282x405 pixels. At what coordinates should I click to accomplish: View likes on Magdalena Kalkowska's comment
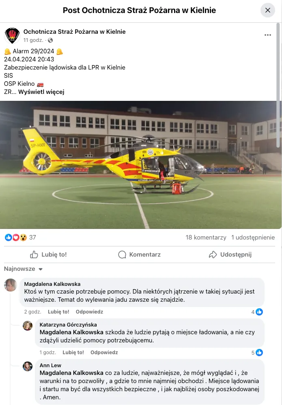[257, 312]
